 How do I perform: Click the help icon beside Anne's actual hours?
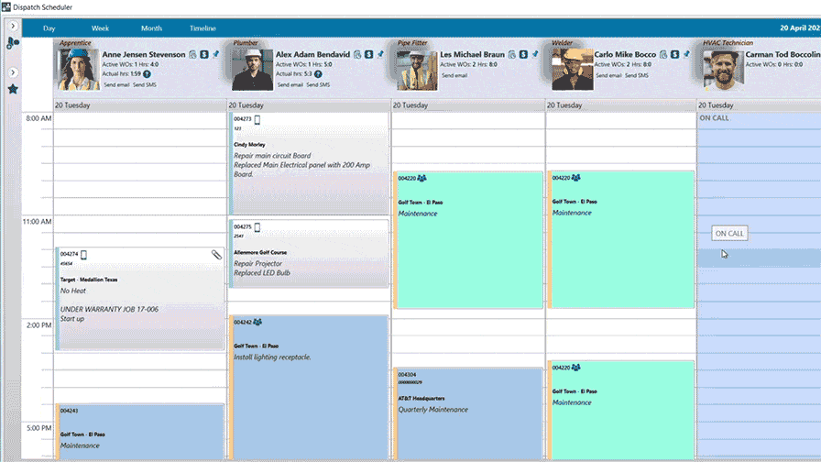[148, 74]
